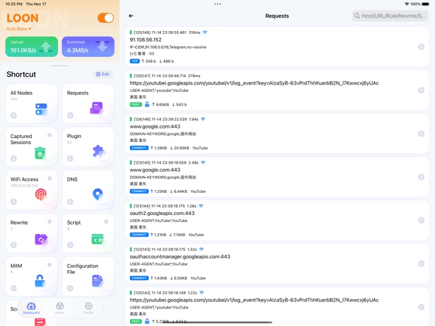Open the DNS location-pin shortcut
The width and height of the screenshot is (435, 326).
98,195
